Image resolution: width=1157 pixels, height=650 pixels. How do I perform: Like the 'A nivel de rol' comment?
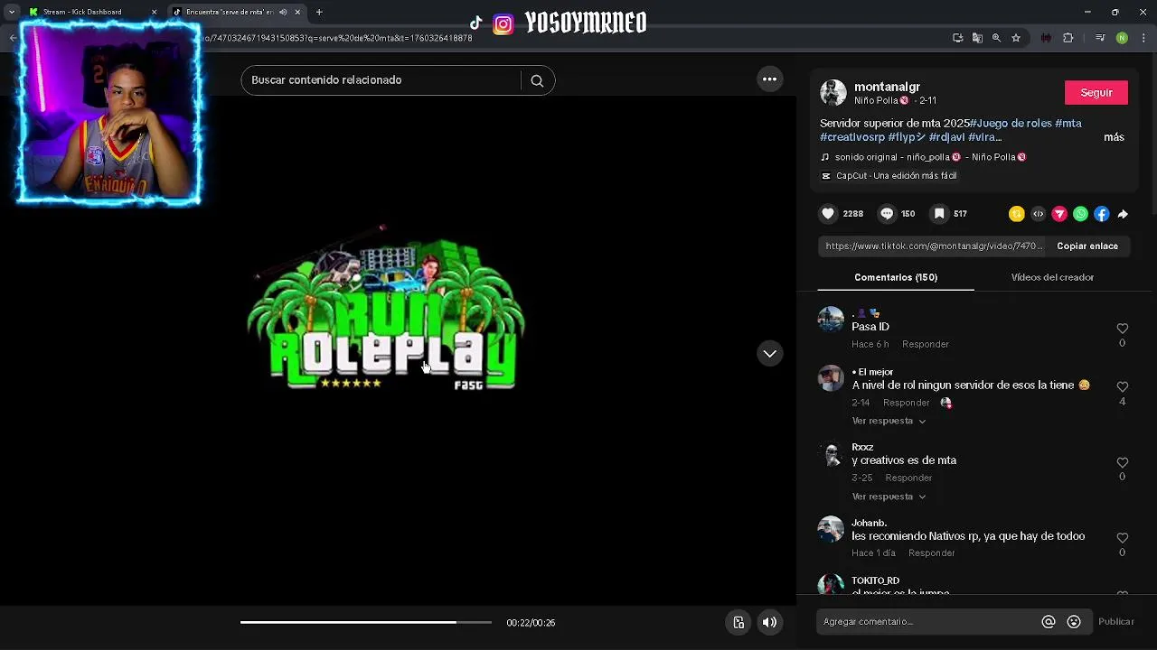coord(1122,386)
